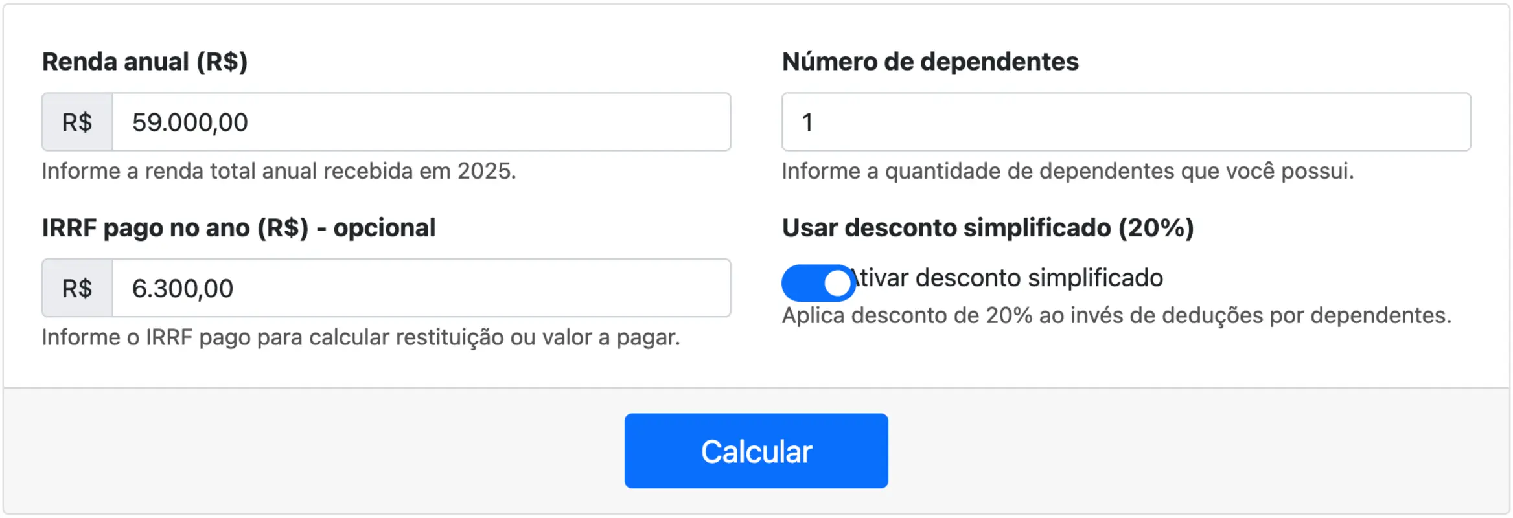1513x518 pixels.
Task: Click inside the annual income input showing 59.000,00
Action: [421, 122]
